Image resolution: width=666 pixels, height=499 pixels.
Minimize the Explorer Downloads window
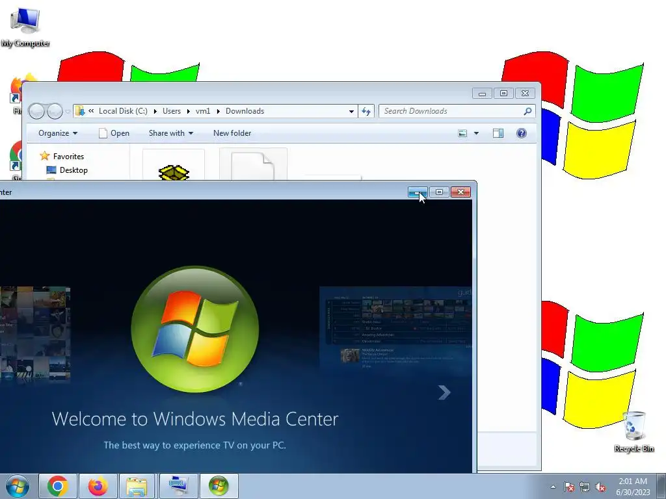(482, 94)
